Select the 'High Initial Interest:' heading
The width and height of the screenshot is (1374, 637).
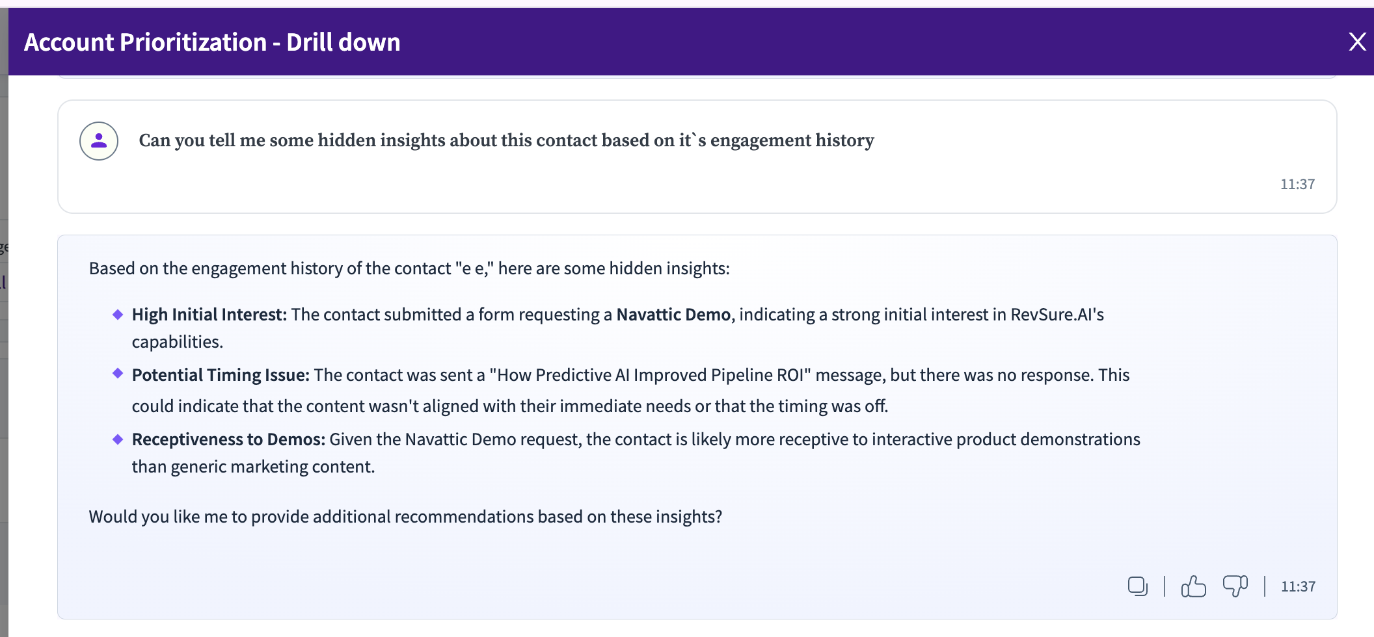point(209,315)
